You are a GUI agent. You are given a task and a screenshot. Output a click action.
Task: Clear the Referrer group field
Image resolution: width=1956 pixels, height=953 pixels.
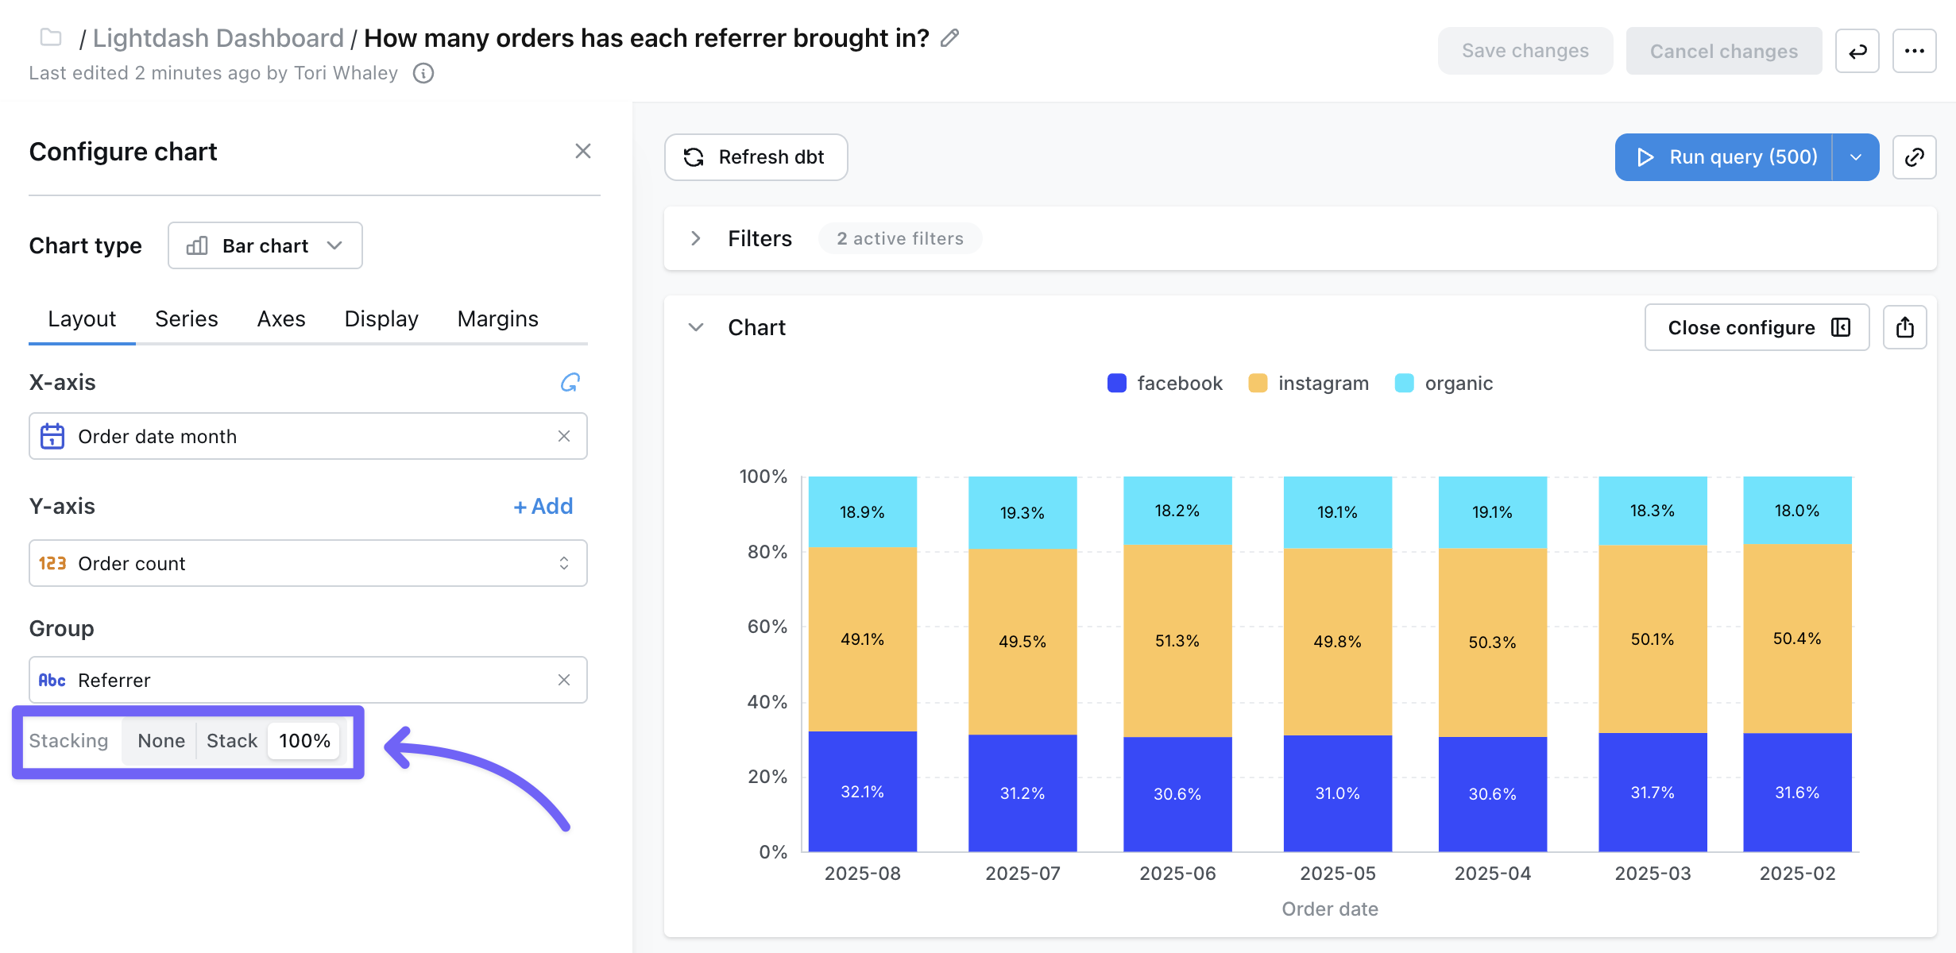[x=564, y=680]
